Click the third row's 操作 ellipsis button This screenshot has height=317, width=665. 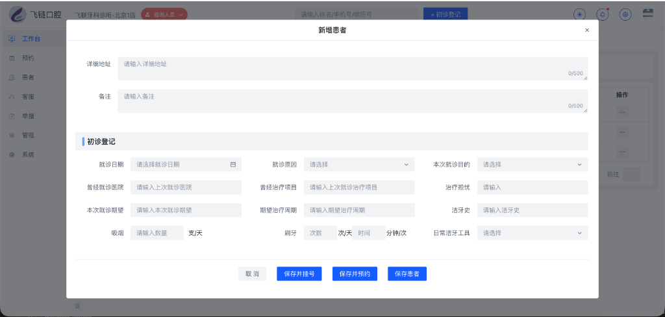click(622, 152)
